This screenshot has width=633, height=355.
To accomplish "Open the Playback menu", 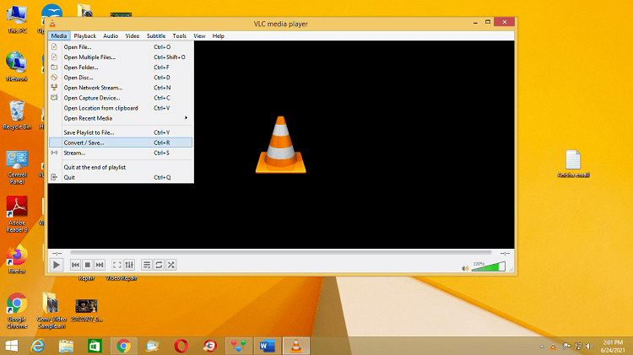I will 84,36.
